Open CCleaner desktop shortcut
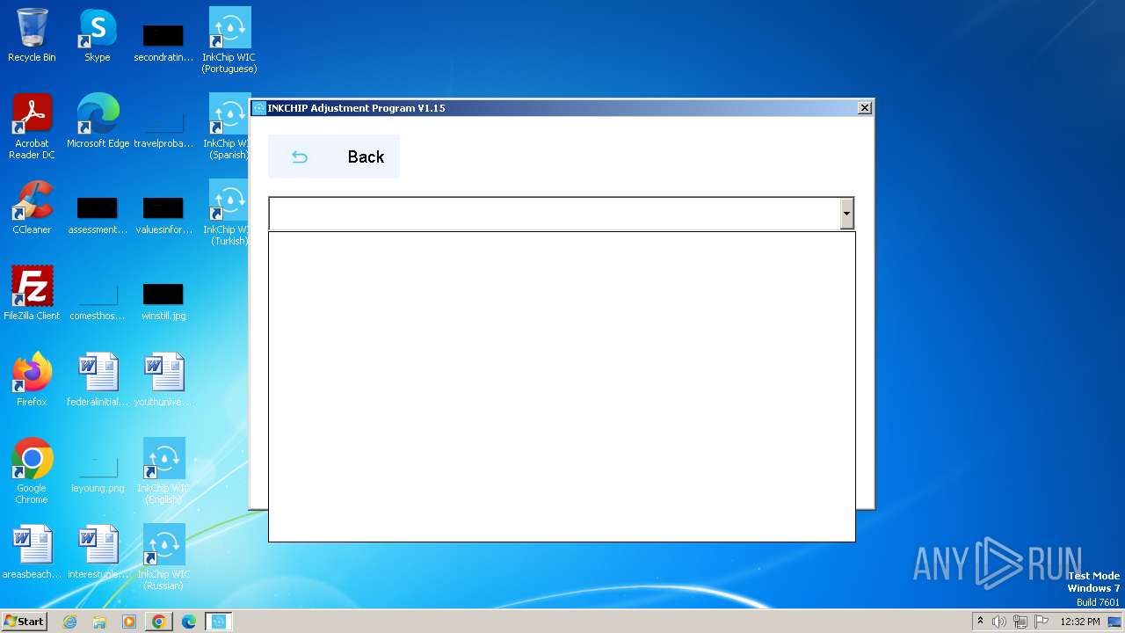The image size is (1125, 633). [x=32, y=207]
